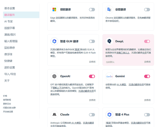Open 开发者设置 link
The image size is (157, 127).
pos(8,112)
